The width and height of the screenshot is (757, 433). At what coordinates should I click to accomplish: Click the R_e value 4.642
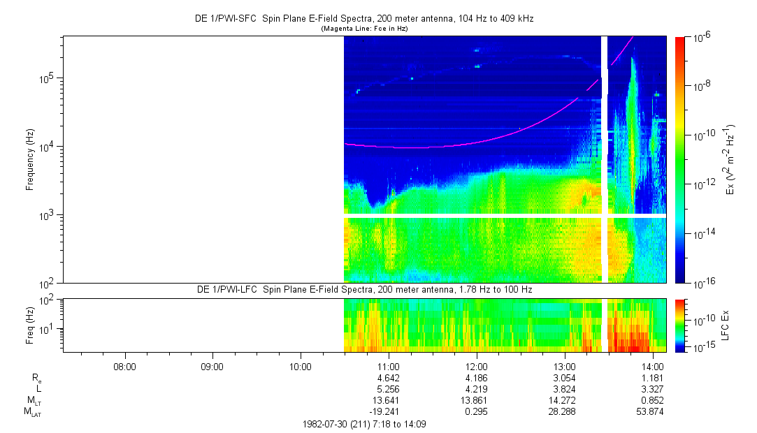pyautogui.click(x=388, y=378)
